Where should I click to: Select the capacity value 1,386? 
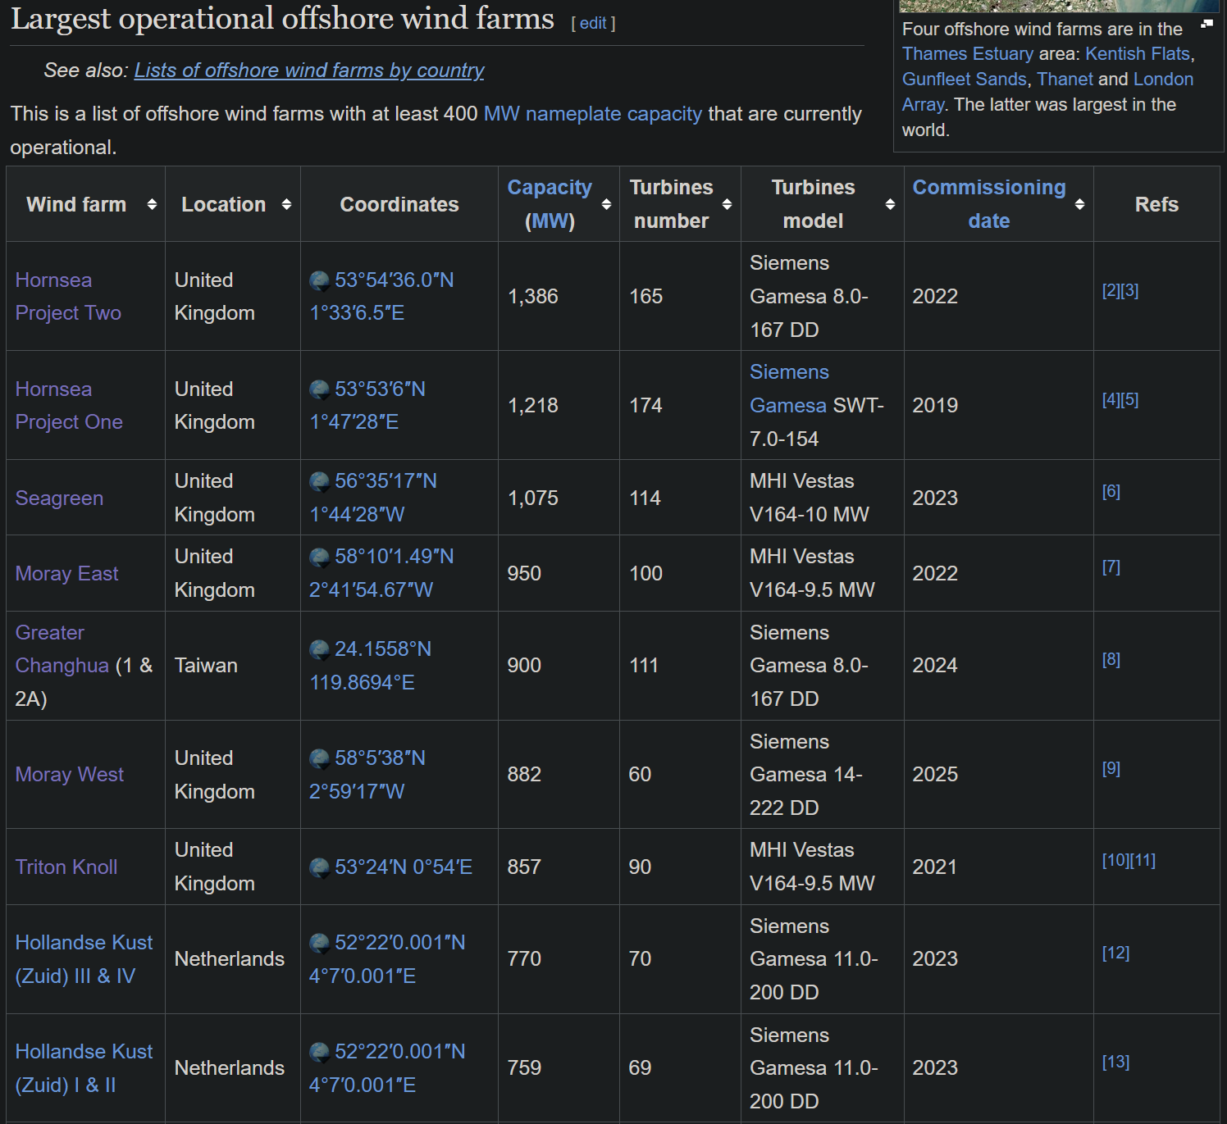point(533,297)
